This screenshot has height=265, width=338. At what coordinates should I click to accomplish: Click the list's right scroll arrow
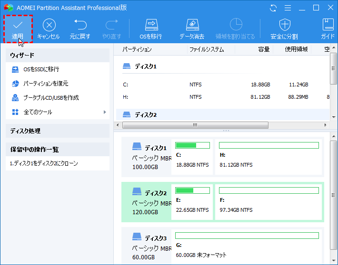[326, 125]
